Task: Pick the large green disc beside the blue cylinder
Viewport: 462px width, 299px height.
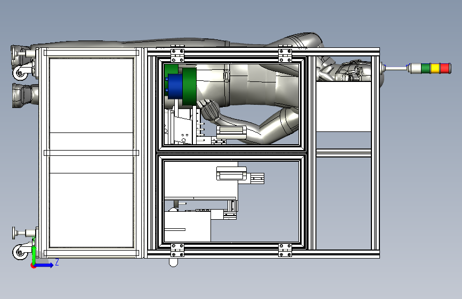Action: [x=189, y=86]
